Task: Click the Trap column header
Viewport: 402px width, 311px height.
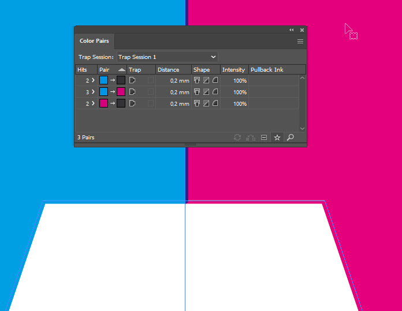Action: (x=142, y=69)
